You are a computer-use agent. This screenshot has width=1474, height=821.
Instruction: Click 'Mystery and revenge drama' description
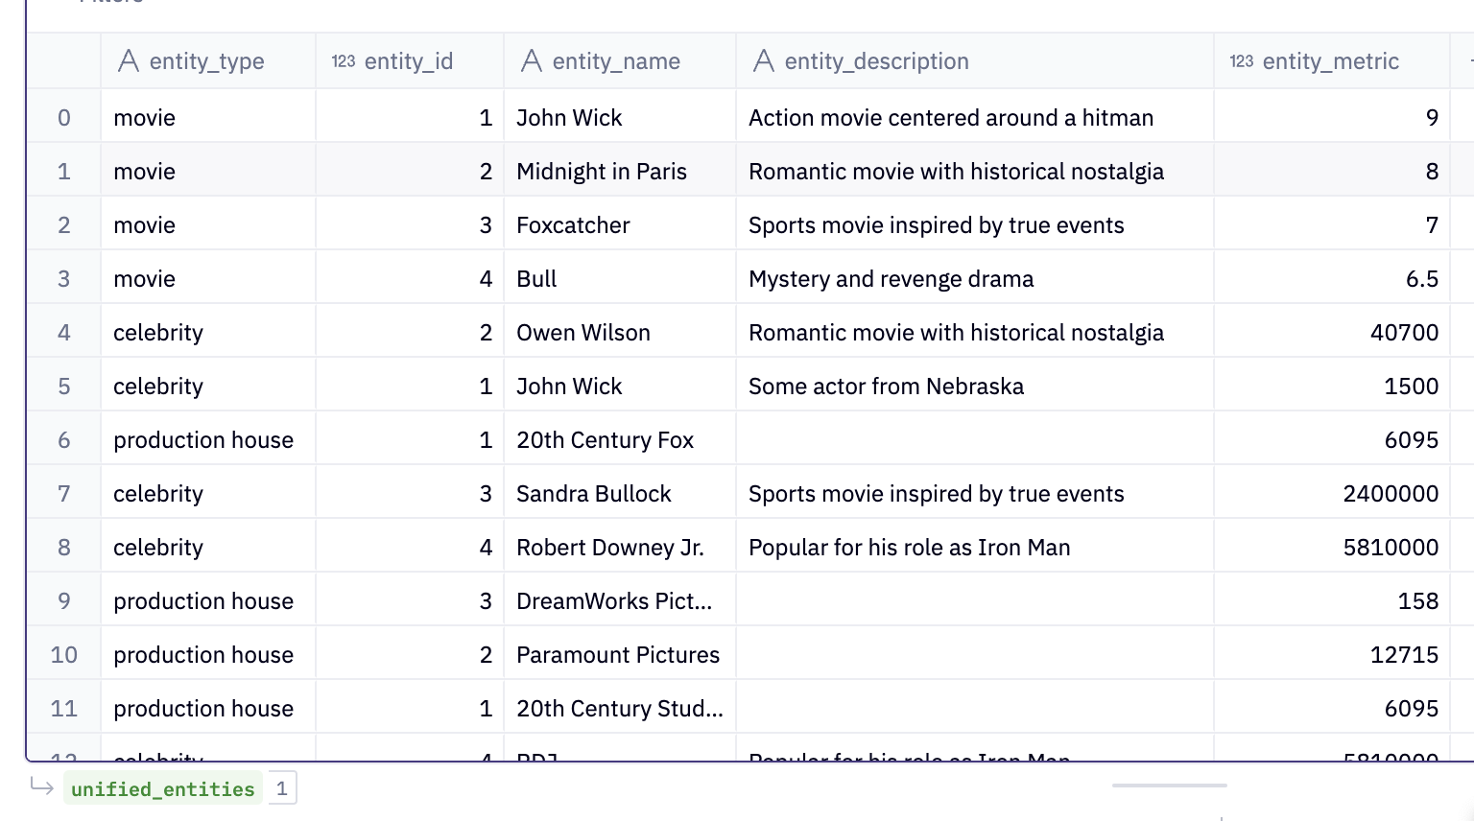pyautogui.click(x=892, y=279)
